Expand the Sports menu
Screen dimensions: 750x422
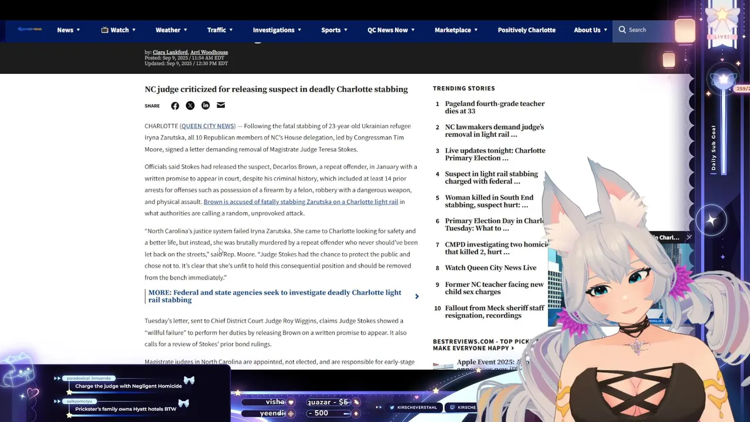point(334,30)
